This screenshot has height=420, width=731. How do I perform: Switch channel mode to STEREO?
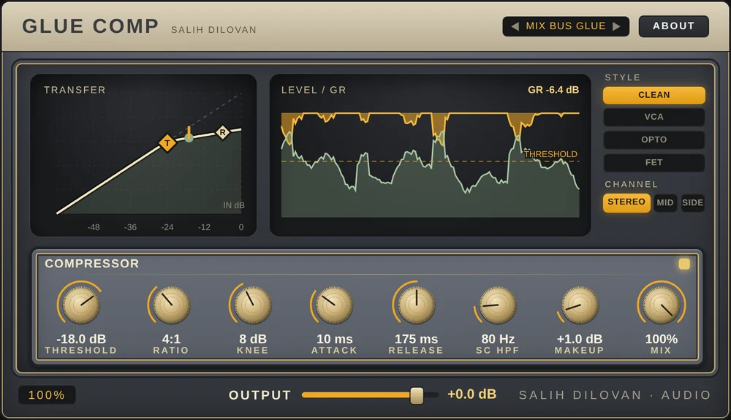click(626, 202)
